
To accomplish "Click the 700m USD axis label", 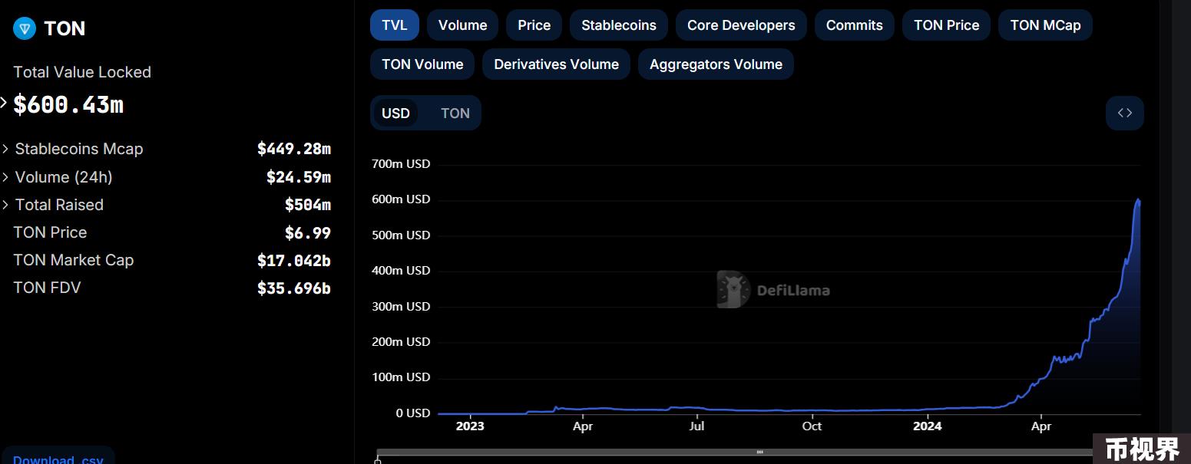I will [x=401, y=163].
